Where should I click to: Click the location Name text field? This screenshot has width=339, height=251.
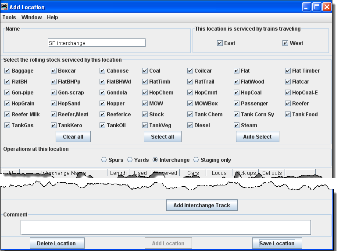pos(96,43)
